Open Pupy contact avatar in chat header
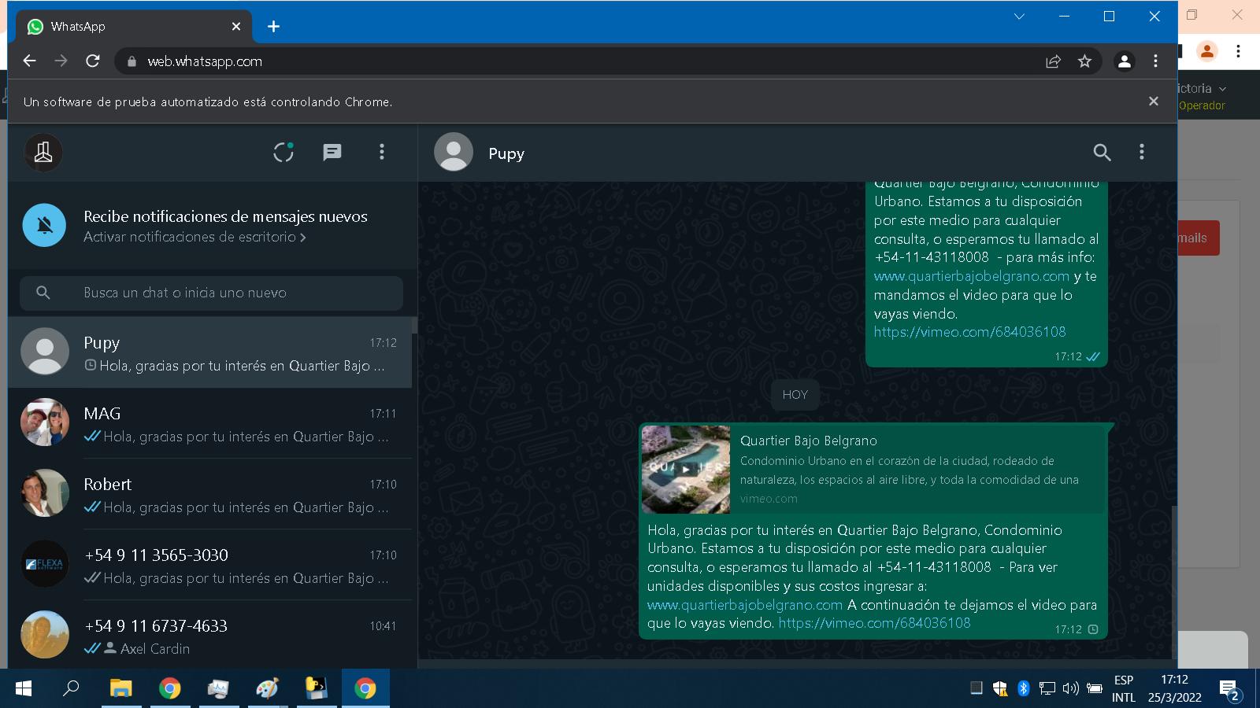The width and height of the screenshot is (1260, 708). coord(454,153)
